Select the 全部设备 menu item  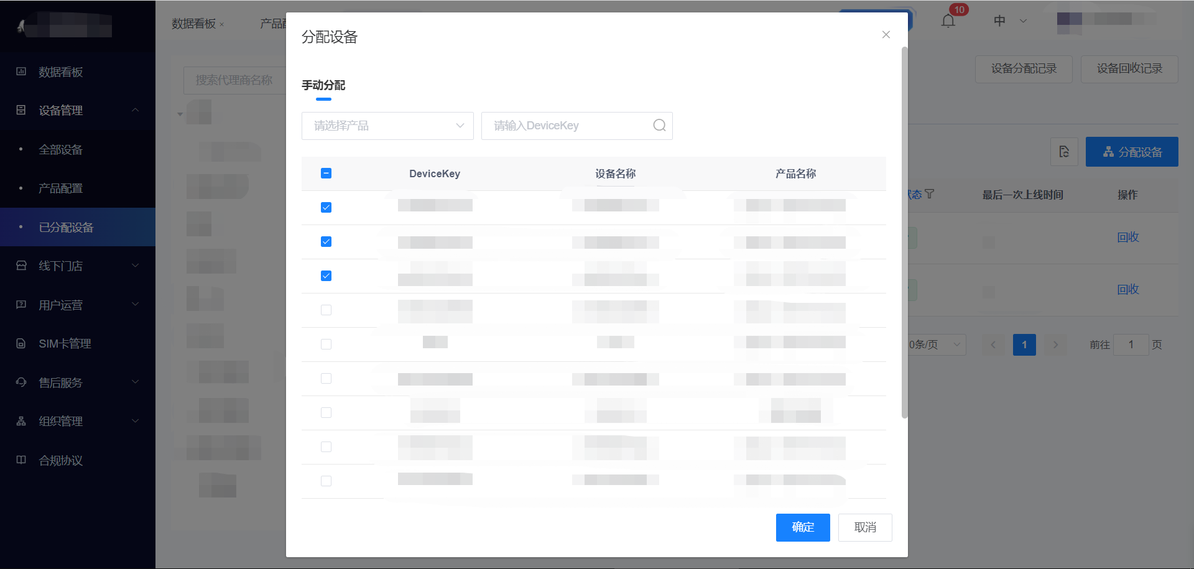(61, 150)
